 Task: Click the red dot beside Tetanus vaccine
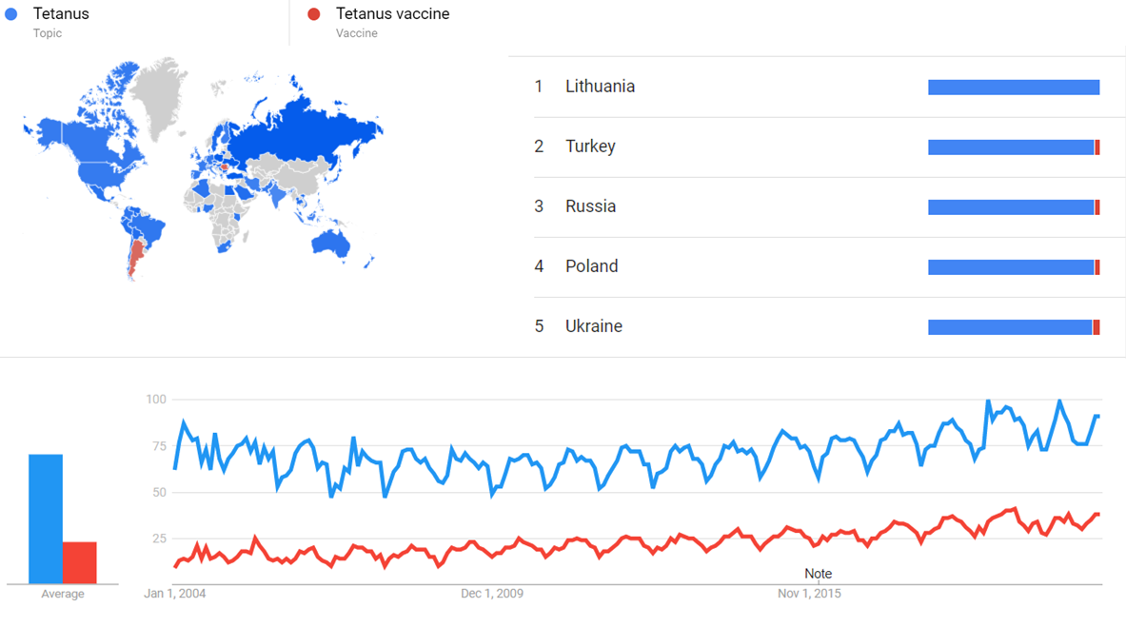point(314,14)
